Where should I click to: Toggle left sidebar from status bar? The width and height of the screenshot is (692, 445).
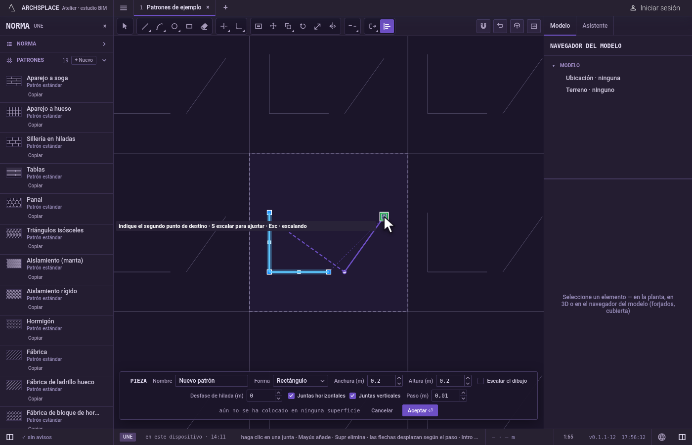9,437
